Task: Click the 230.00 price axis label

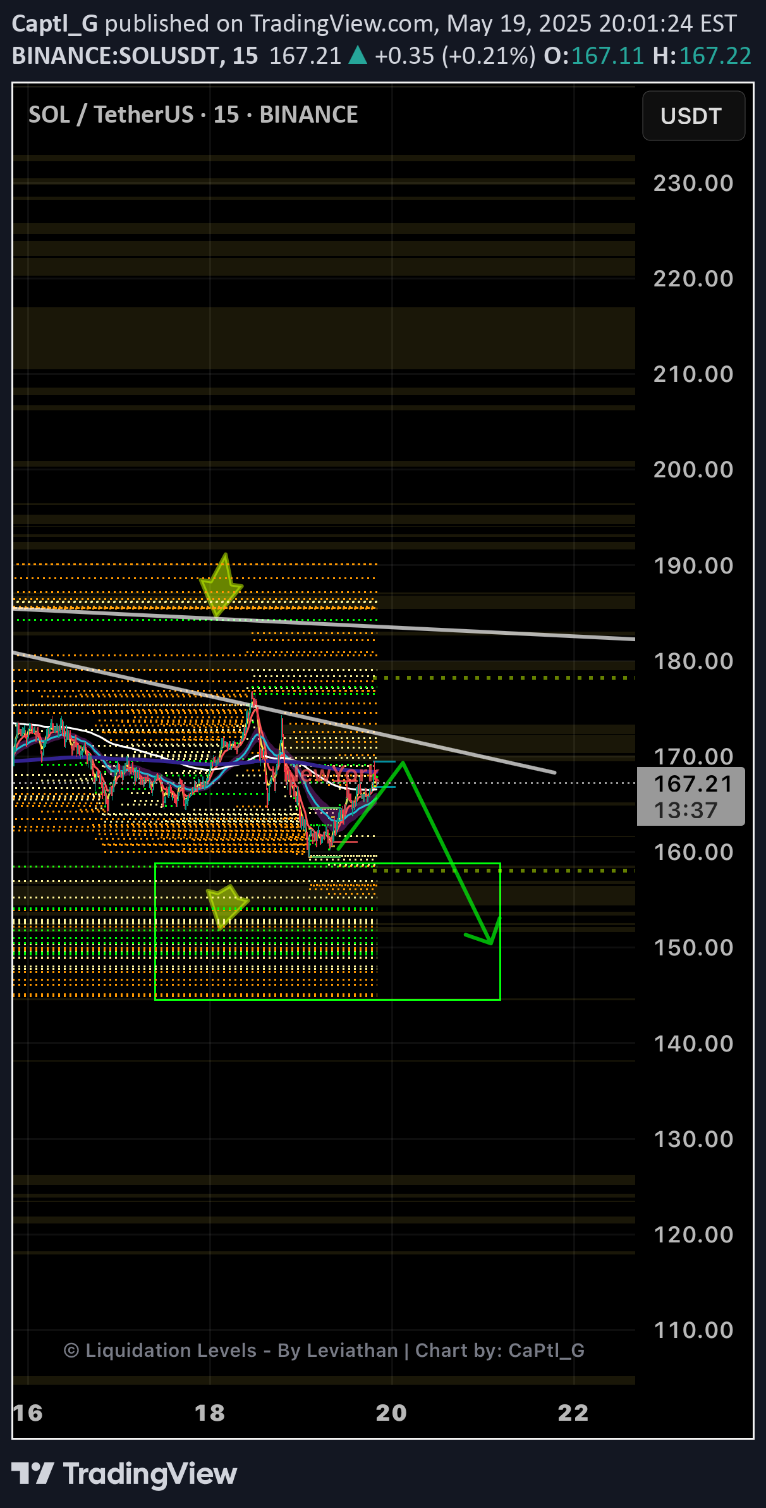Action: tap(693, 183)
